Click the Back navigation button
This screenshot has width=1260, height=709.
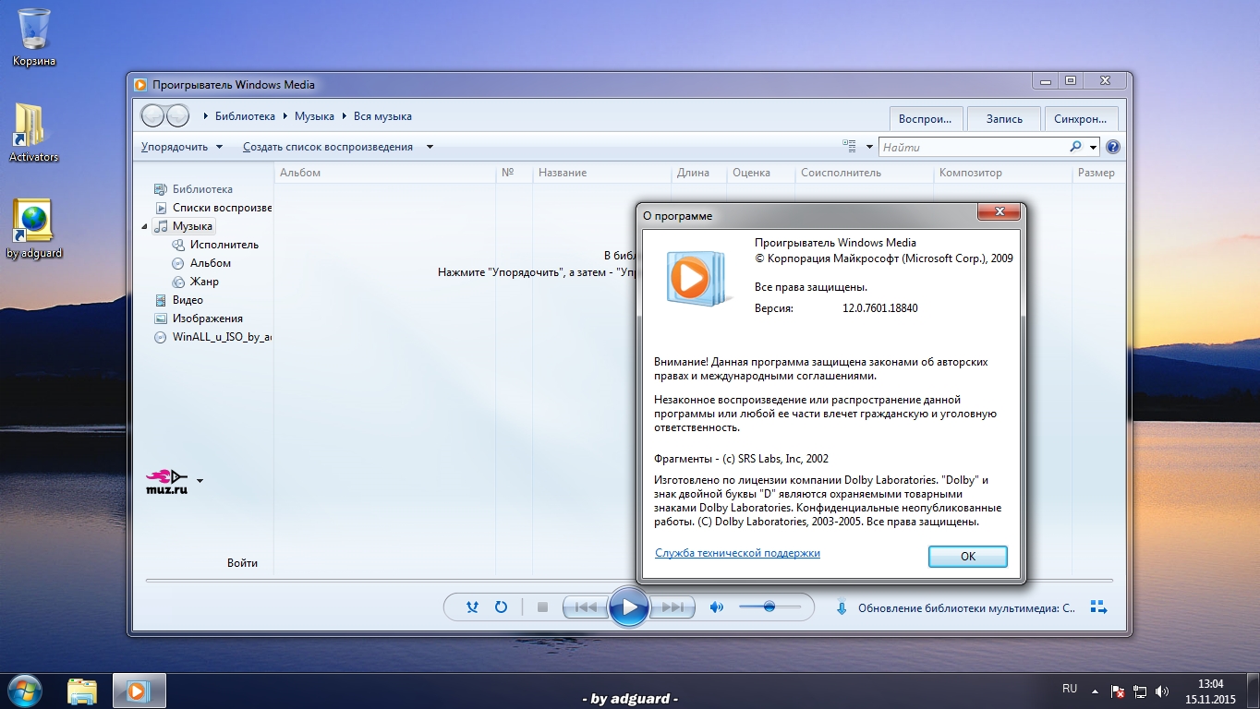point(152,116)
